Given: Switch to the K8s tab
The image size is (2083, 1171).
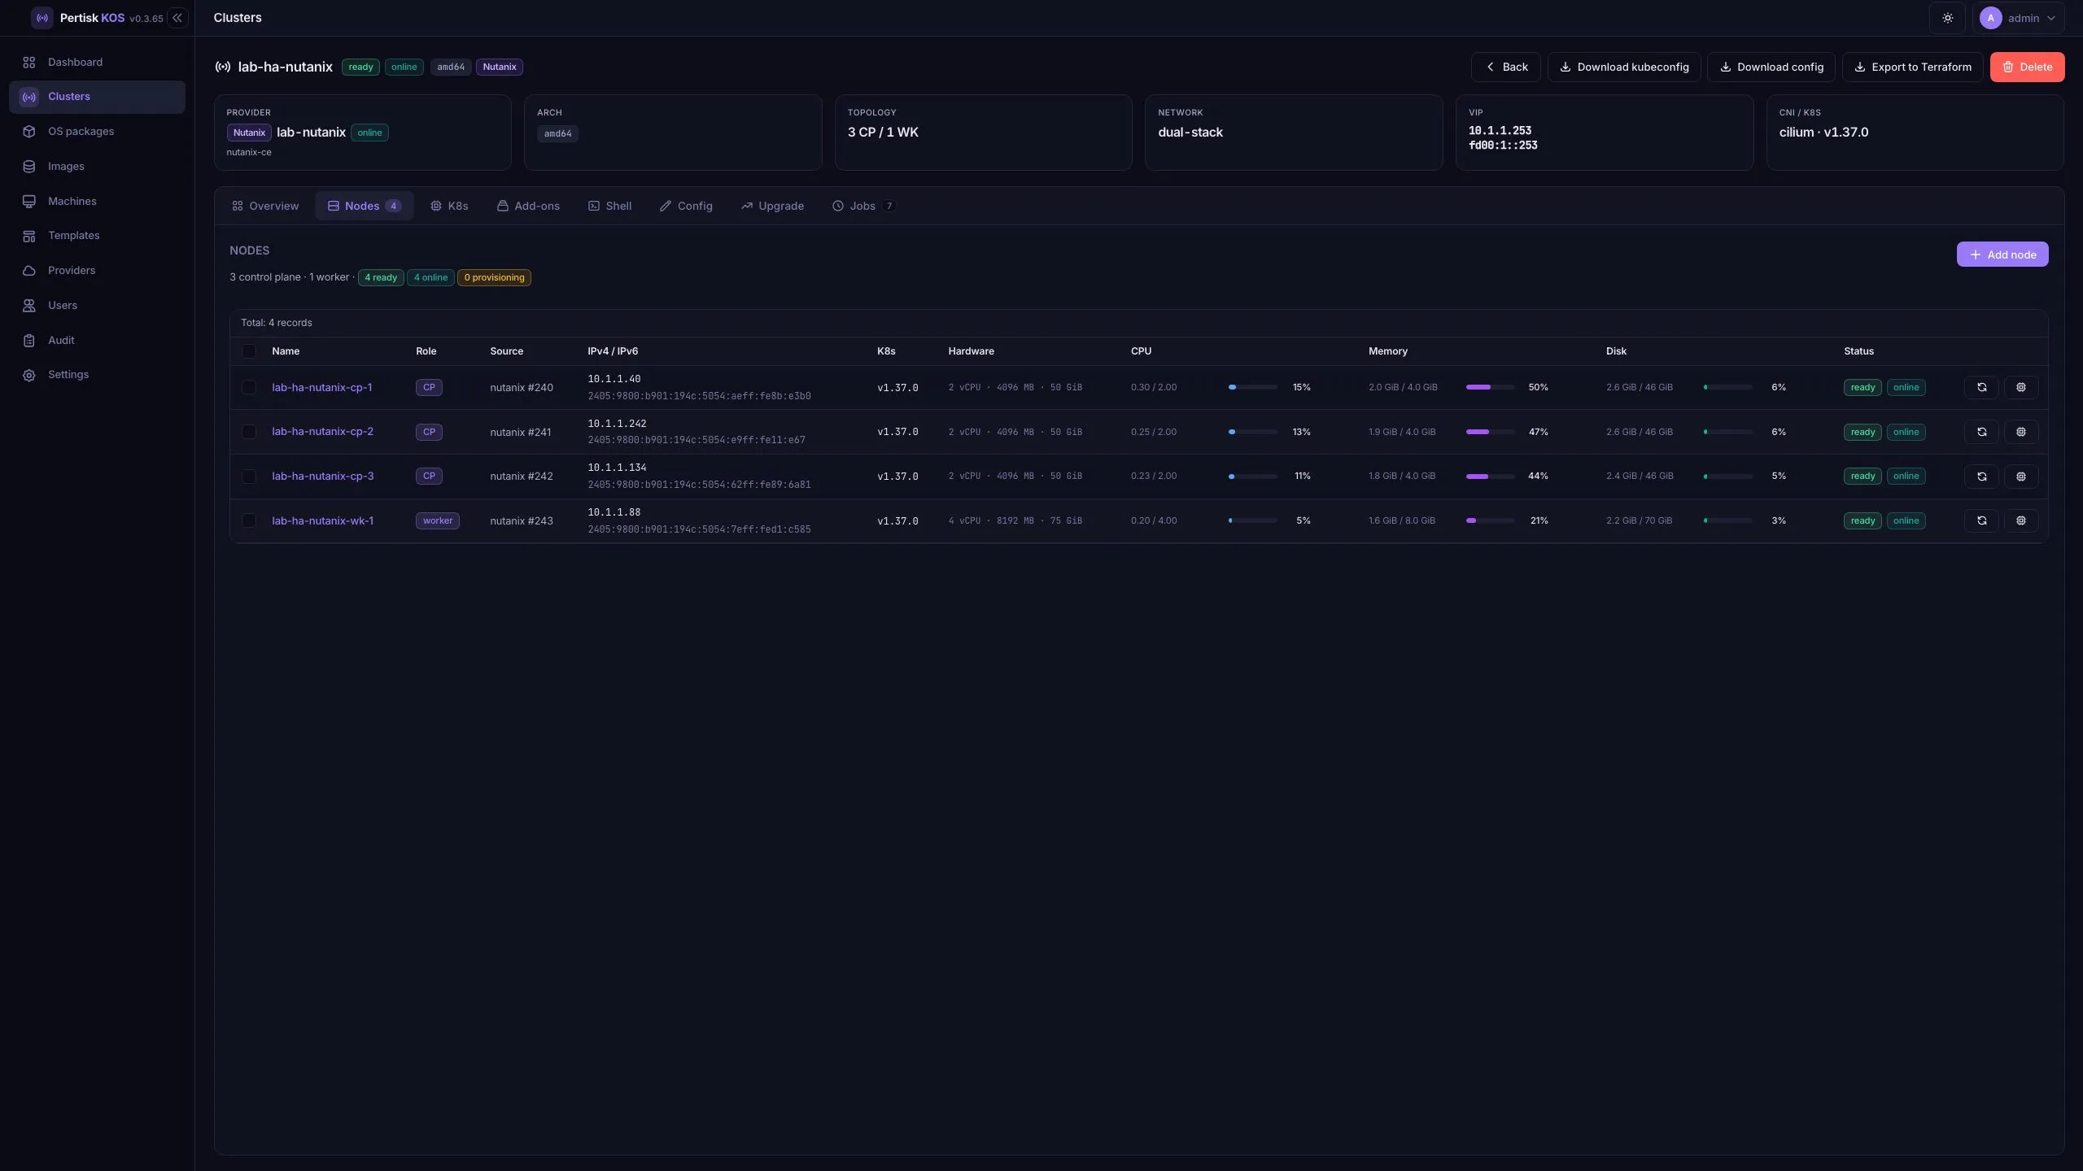Looking at the screenshot, I should 449,206.
